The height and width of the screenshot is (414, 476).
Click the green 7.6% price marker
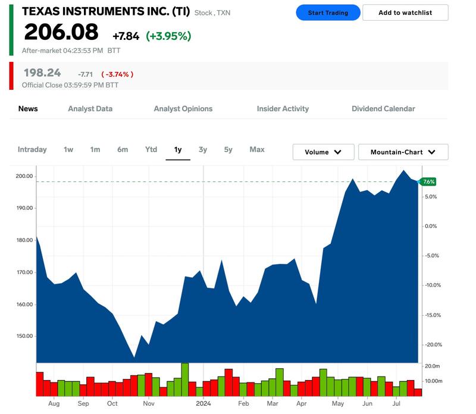(428, 182)
